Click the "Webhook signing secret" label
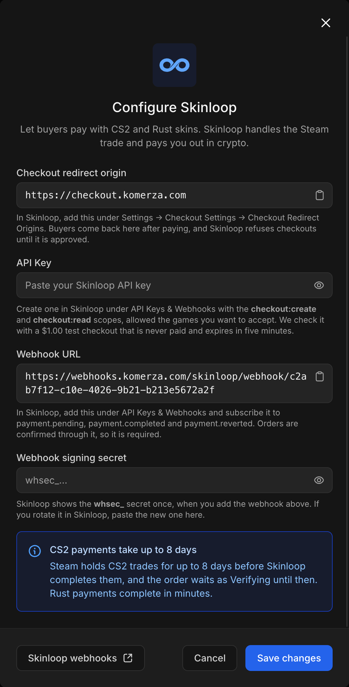Screen dimensions: 349x687 71,458
